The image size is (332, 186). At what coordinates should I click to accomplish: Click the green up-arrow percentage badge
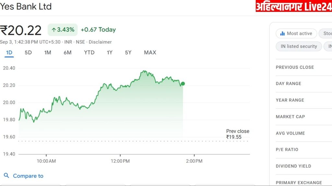pos(63,30)
